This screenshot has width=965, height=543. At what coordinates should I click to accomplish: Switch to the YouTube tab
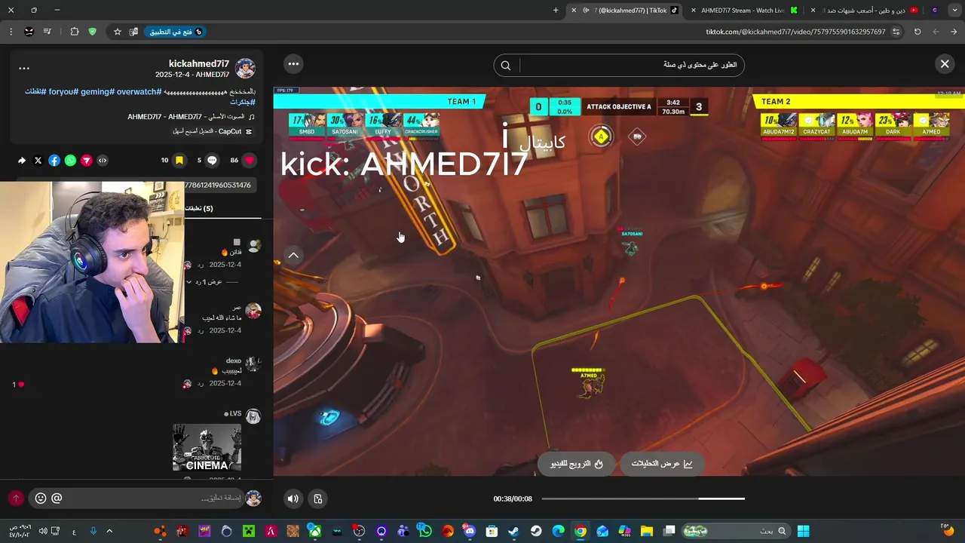(867, 11)
